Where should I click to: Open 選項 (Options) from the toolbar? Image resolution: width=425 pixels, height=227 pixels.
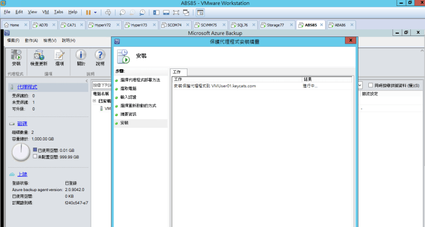click(x=59, y=57)
